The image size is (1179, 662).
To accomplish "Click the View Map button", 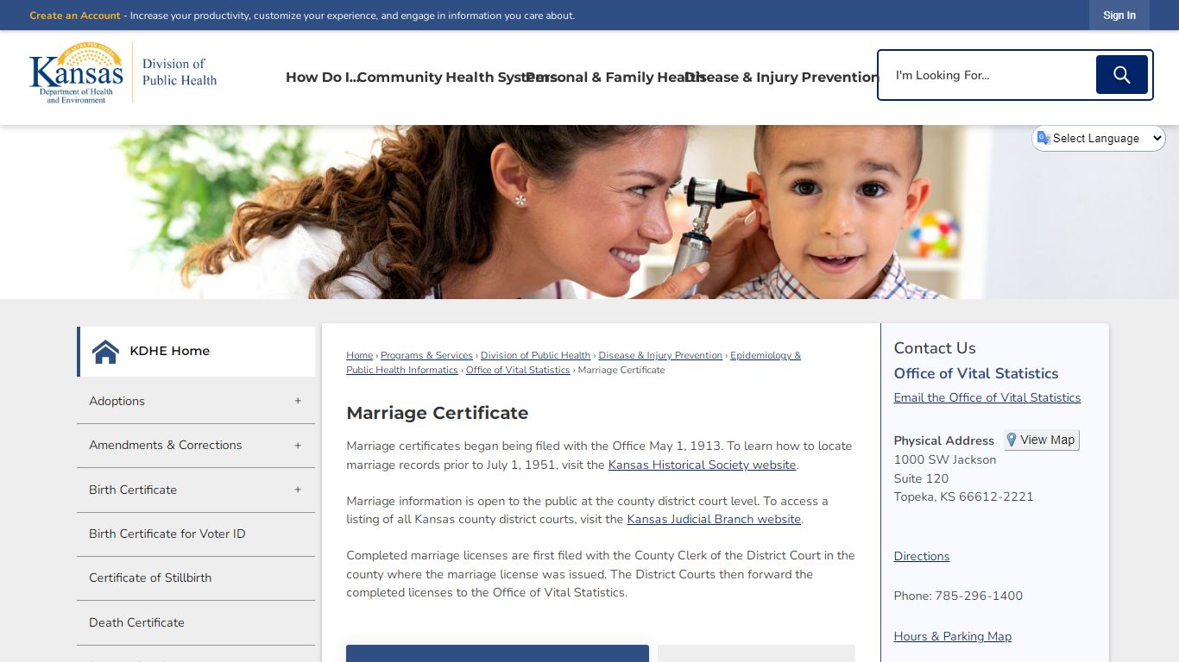I will point(1042,440).
